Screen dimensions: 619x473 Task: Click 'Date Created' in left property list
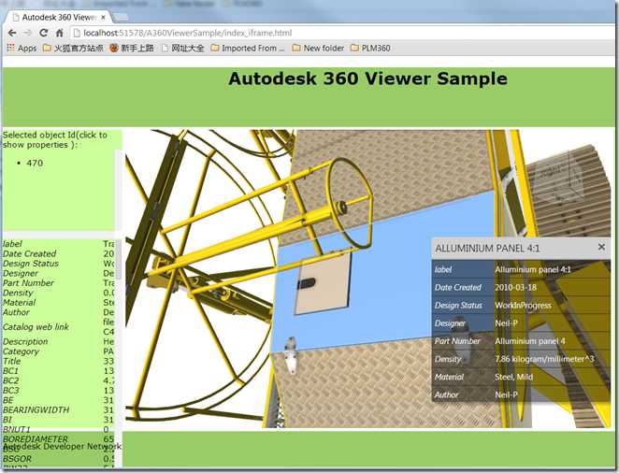tap(30, 253)
